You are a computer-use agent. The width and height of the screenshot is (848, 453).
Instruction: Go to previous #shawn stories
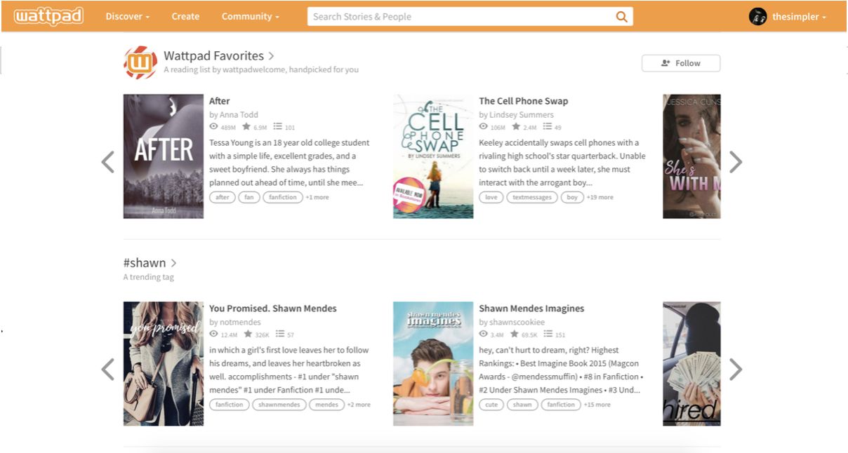click(107, 369)
